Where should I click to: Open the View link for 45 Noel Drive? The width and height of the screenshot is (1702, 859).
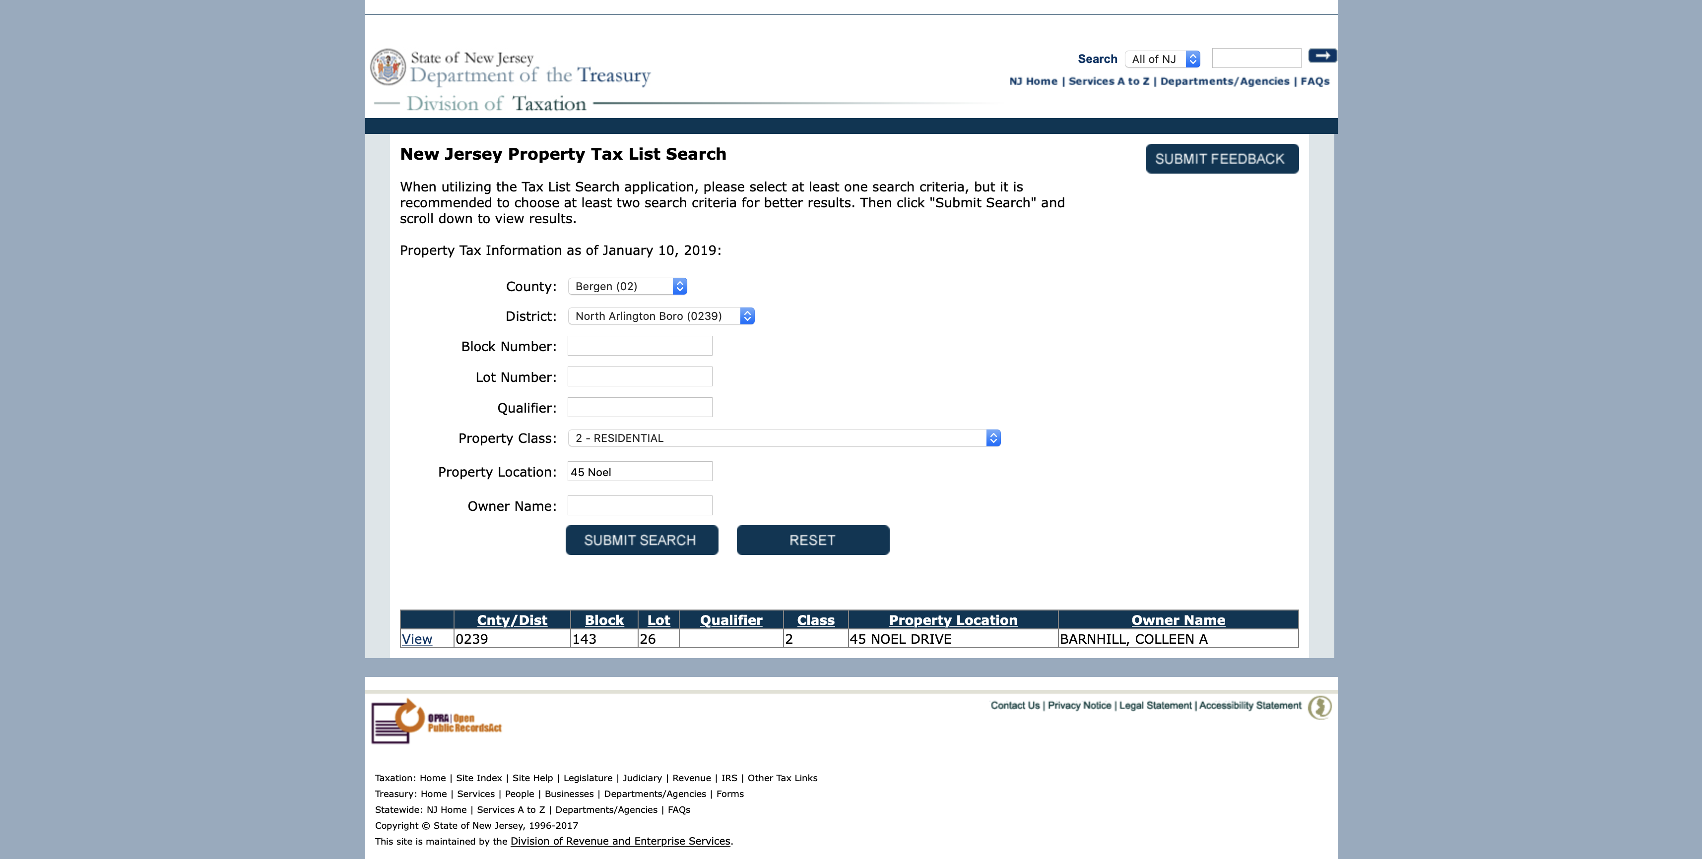click(417, 639)
